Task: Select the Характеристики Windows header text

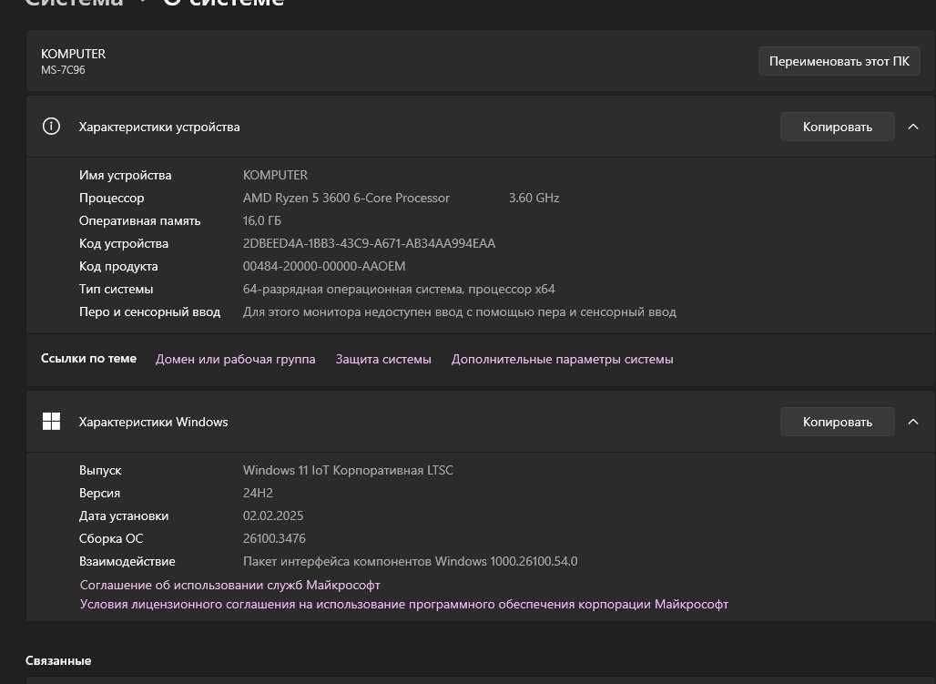Action: 153,422
